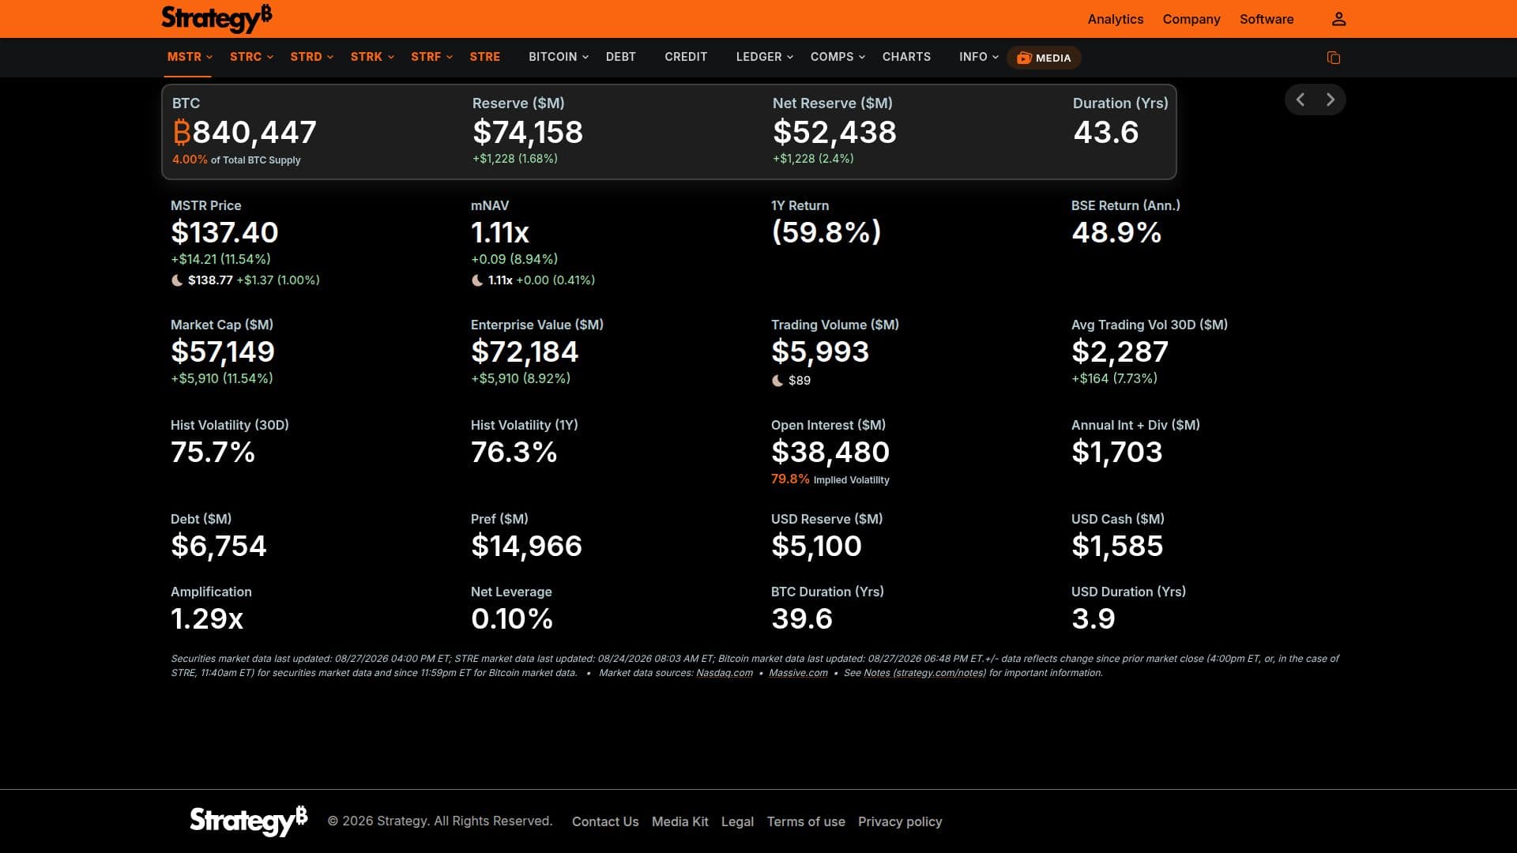Click the mNAV value 1.11x

[500, 232]
